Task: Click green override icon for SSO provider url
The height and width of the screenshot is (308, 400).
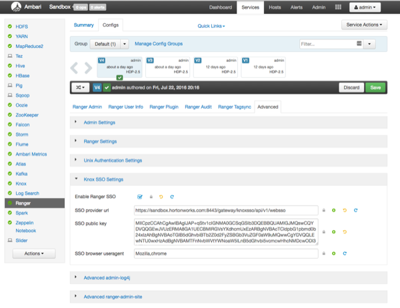Action: pyautogui.click(x=334, y=210)
